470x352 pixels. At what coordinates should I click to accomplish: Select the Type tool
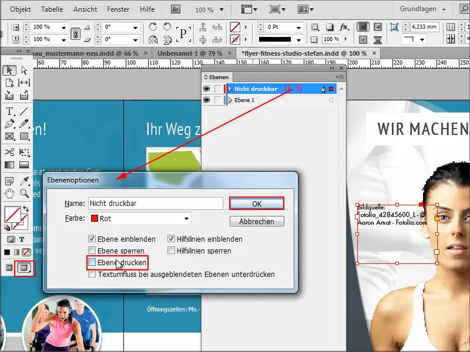tap(9, 111)
